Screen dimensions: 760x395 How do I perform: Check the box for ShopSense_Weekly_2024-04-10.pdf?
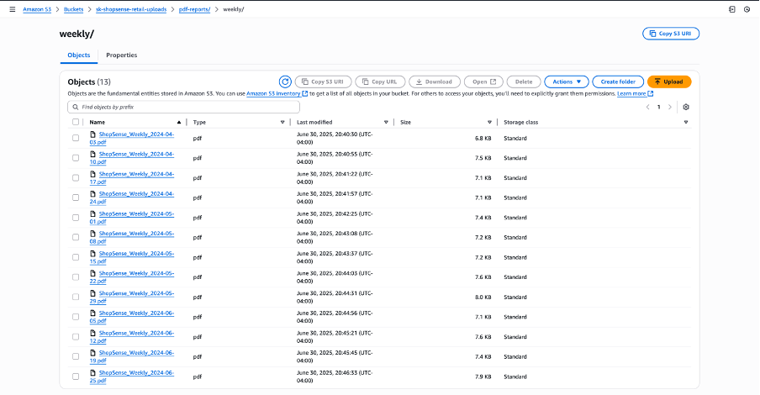[x=76, y=158]
